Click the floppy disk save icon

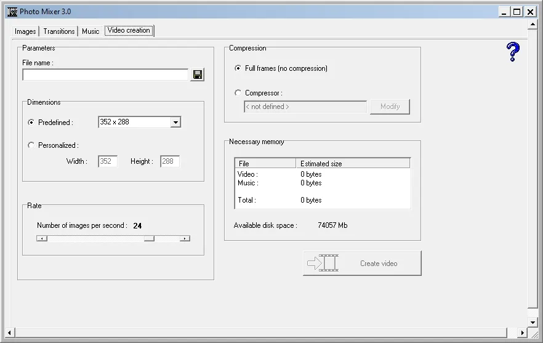tap(198, 75)
